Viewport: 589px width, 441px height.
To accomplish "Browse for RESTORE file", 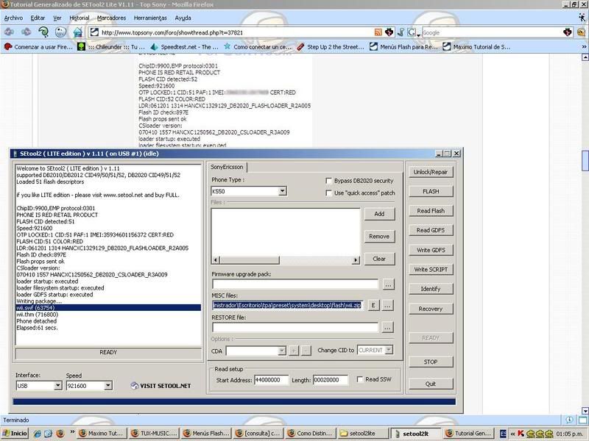I will point(387,327).
